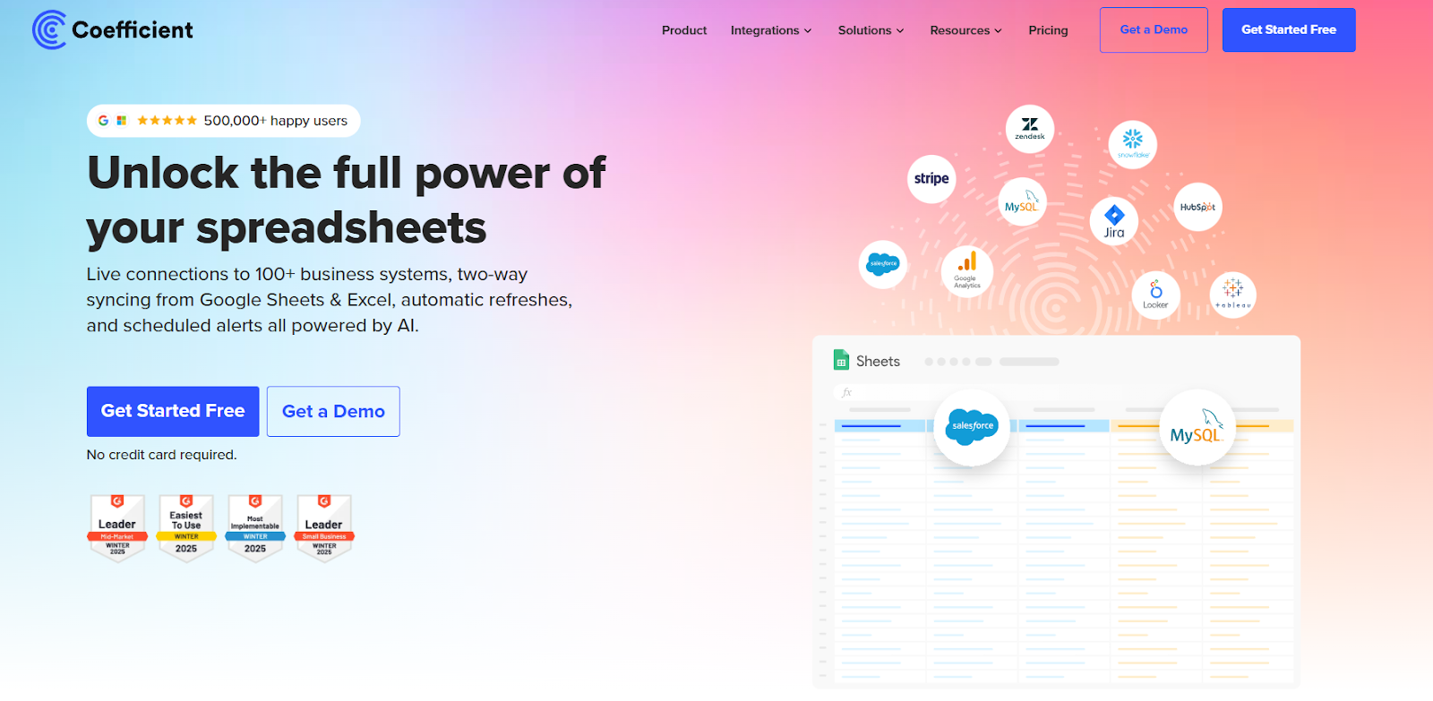Click the Google Sheets file icon
1433x701 pixels.
tap(841, 360)
